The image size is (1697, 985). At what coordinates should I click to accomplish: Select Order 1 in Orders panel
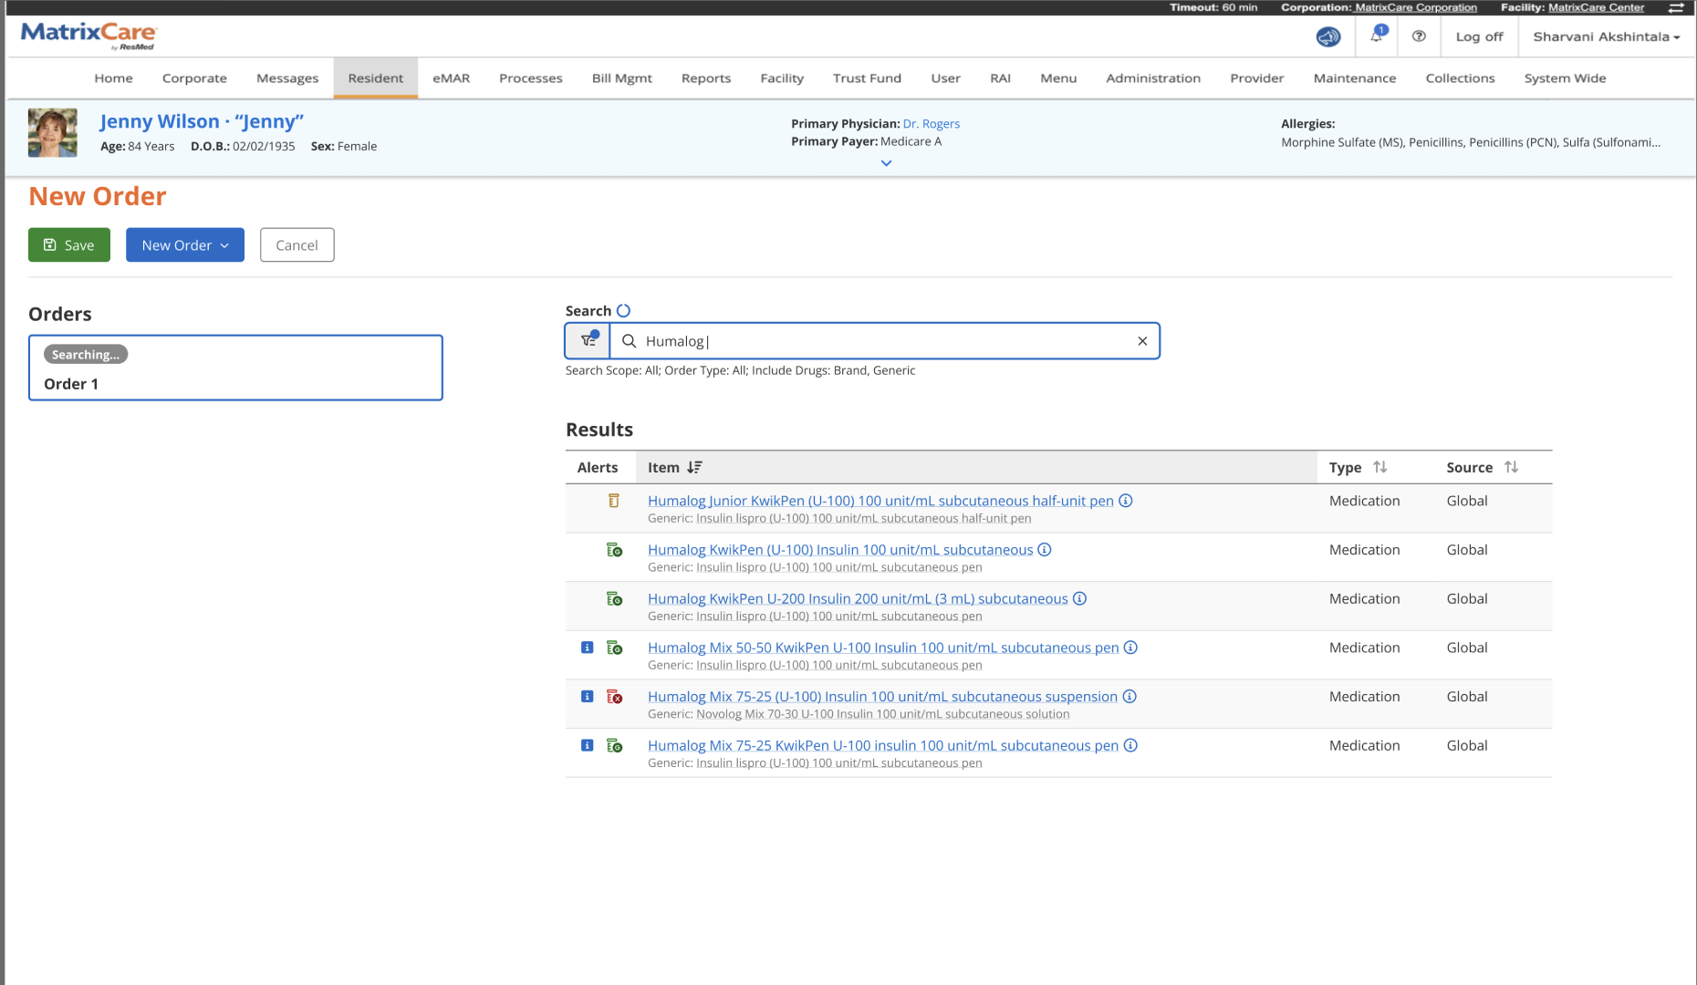[x=235, y=368]
